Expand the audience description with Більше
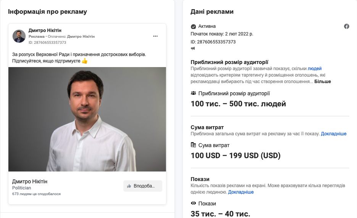 pyautogui.click(x=323, y=82)
